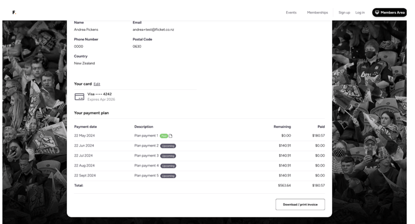Select the name Andrea Pickens

[x=86, y=30]
